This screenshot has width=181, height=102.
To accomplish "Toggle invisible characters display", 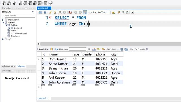I will [128, 12].
